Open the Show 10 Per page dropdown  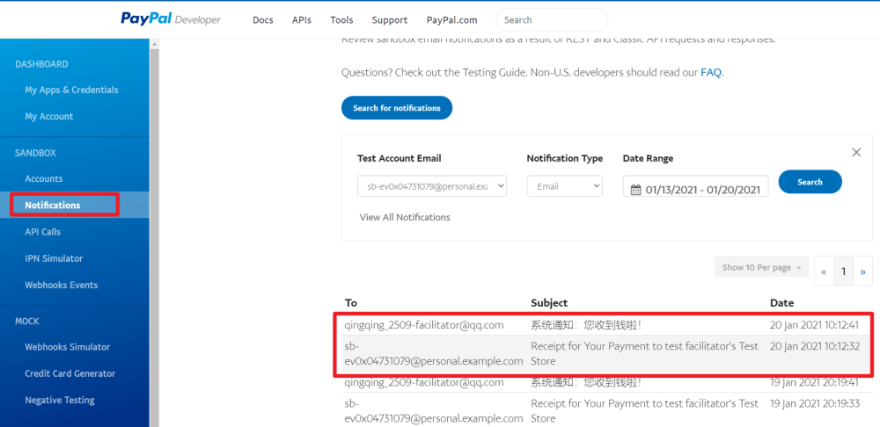[x=761, y=267]
